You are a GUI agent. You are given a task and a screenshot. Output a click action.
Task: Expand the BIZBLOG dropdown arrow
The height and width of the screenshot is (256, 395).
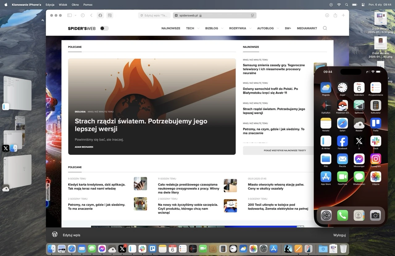click(222, 28)
